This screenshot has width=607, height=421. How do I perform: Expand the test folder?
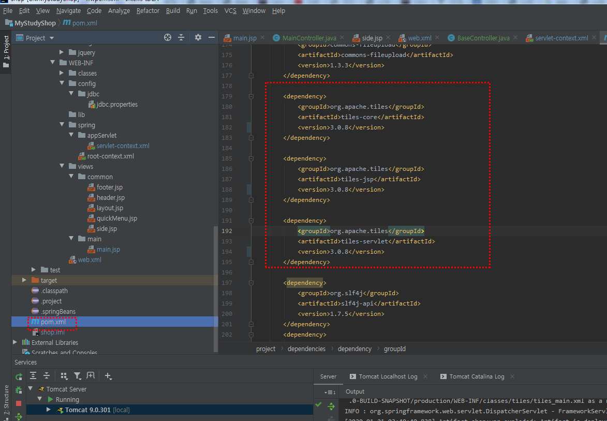34,270
